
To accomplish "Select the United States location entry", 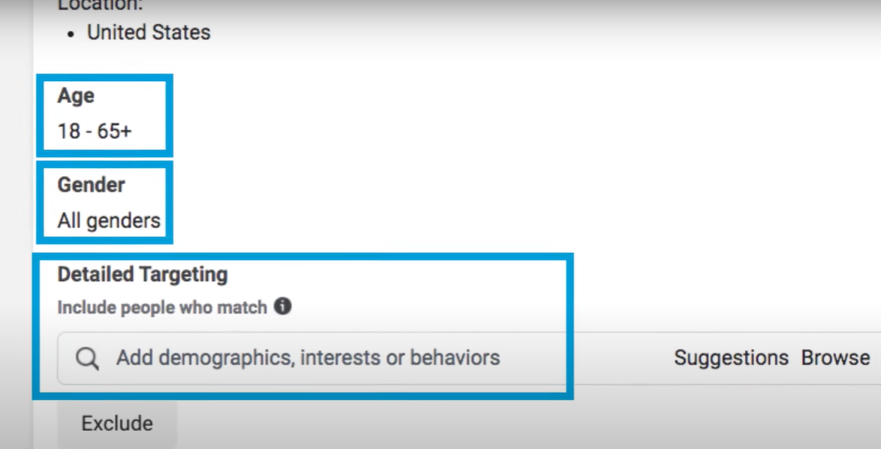I will [149, 32].
